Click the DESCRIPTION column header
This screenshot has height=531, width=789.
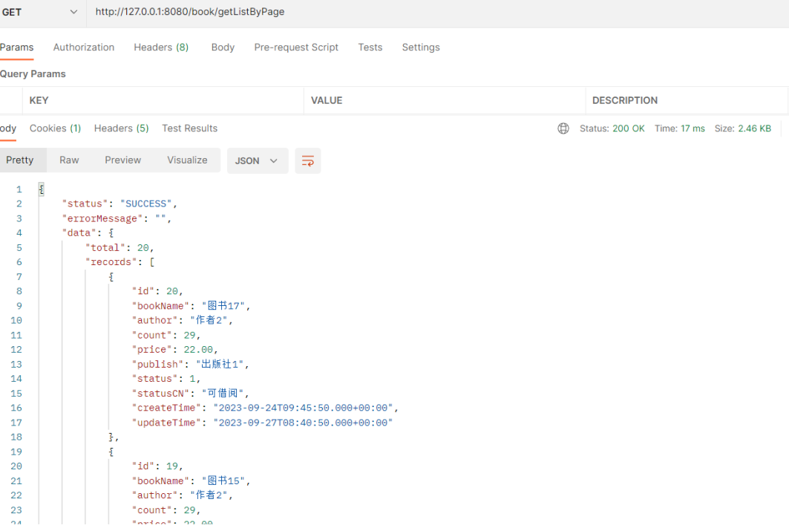(x=624, y=100)
